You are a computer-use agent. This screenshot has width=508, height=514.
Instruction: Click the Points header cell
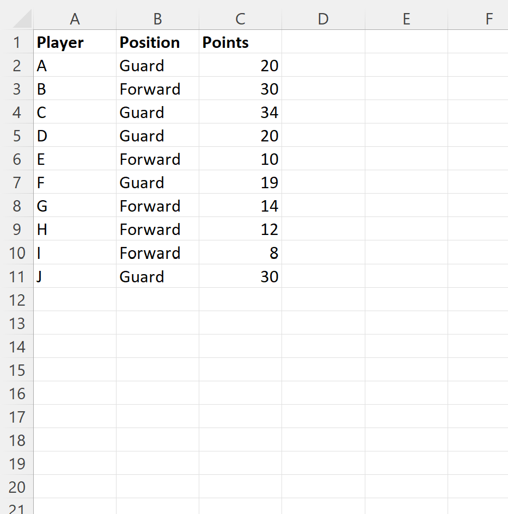point(240,42)
